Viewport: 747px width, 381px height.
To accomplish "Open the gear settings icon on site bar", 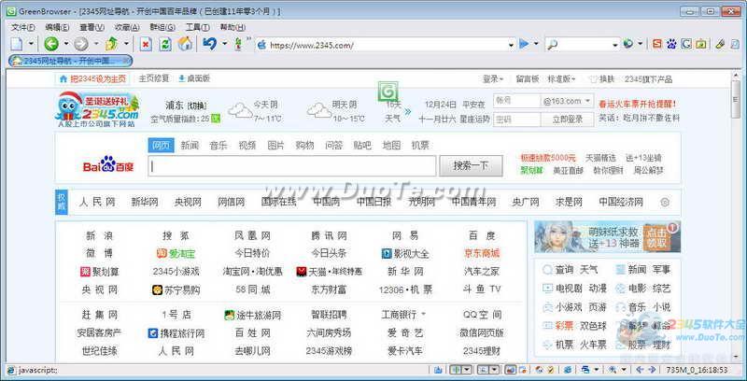I will click(665, 202).
